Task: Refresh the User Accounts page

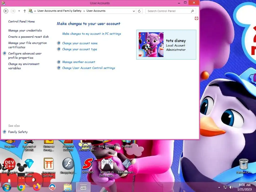Action: pos(139,11)
